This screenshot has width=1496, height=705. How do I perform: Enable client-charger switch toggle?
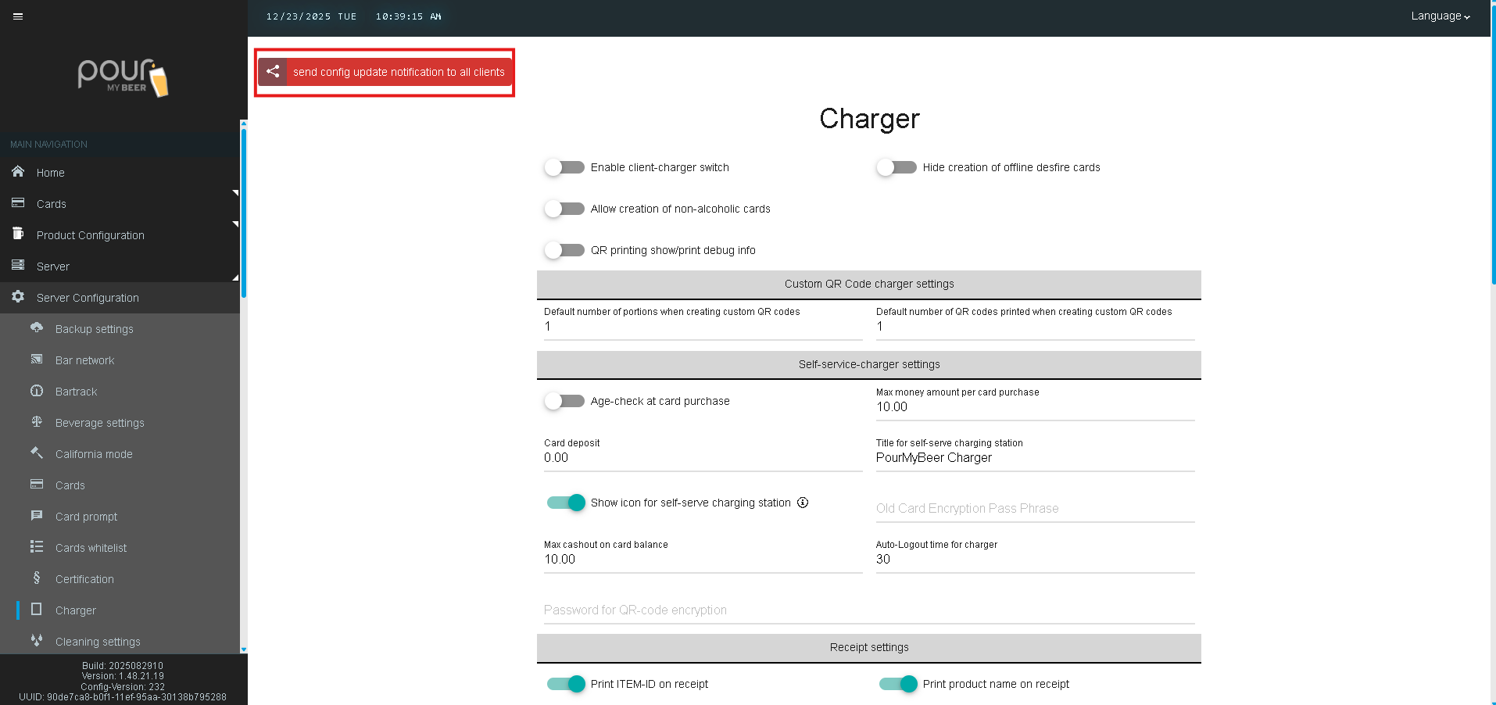pos(564,167)
